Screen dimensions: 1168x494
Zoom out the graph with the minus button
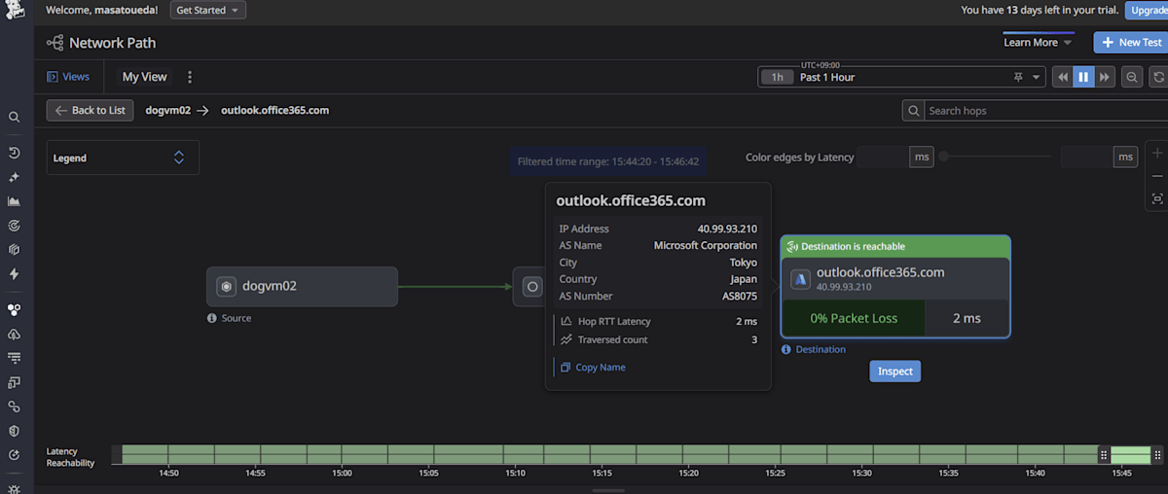click(1157, 176)
